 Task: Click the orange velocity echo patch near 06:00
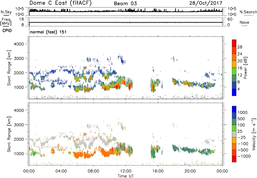(78, 155)
